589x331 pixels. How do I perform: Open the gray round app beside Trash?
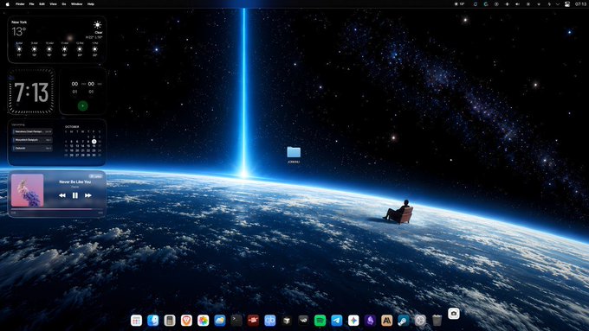[420, 321]
